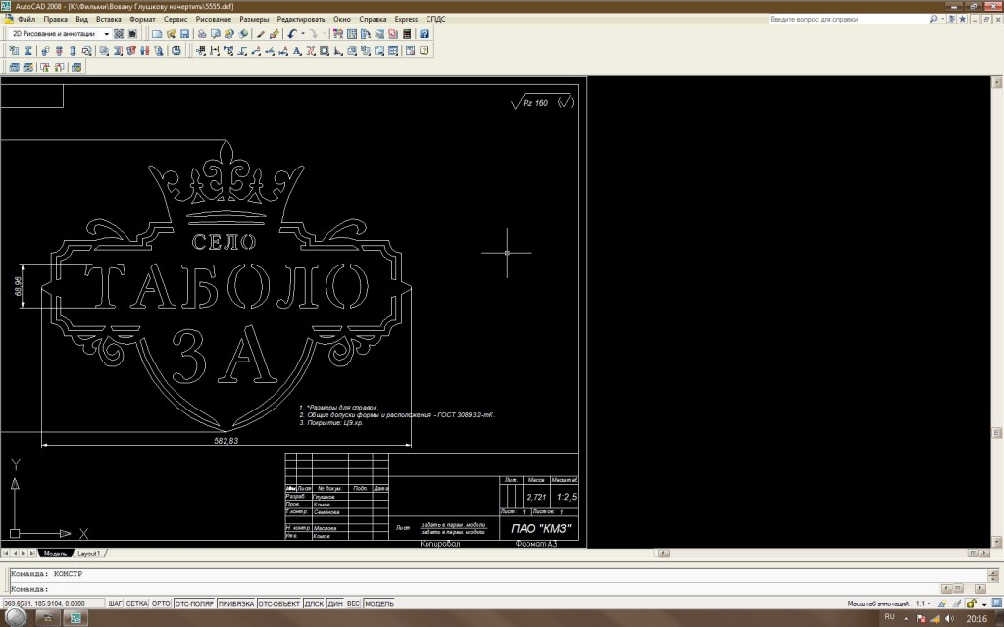Click the Undo arrow icon
Screen dimensions: 1004x627
pos(291,34)
